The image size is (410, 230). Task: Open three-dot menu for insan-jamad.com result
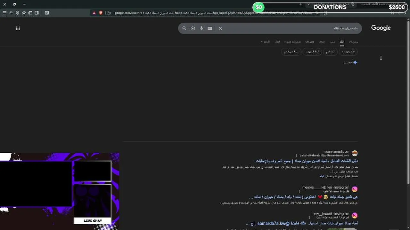tap(296, 156)
